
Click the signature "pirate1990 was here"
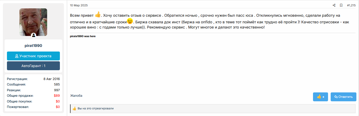point(83,36)
